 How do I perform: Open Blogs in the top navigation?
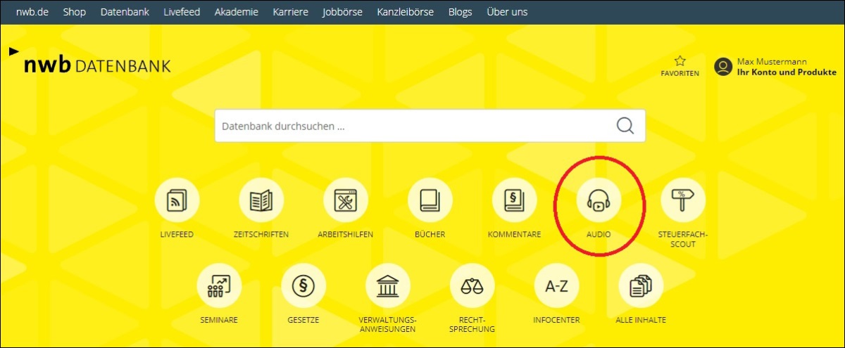461,12
